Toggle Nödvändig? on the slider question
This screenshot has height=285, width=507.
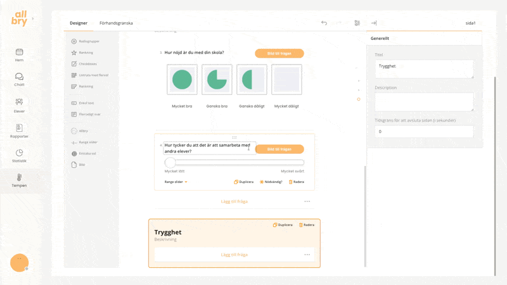(x=271, y=182)
